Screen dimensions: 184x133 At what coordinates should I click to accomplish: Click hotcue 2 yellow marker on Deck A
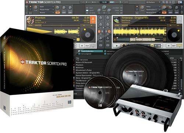point(78,39)
